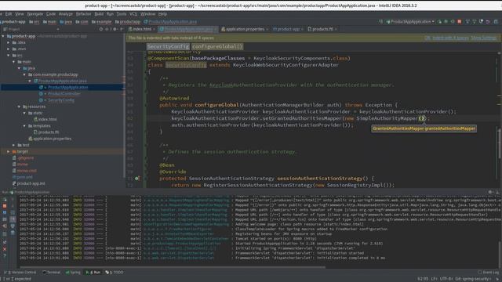Viewport: 502px width, 282px height.
Task: Expand the test folder node
Action: pos(14,145)
